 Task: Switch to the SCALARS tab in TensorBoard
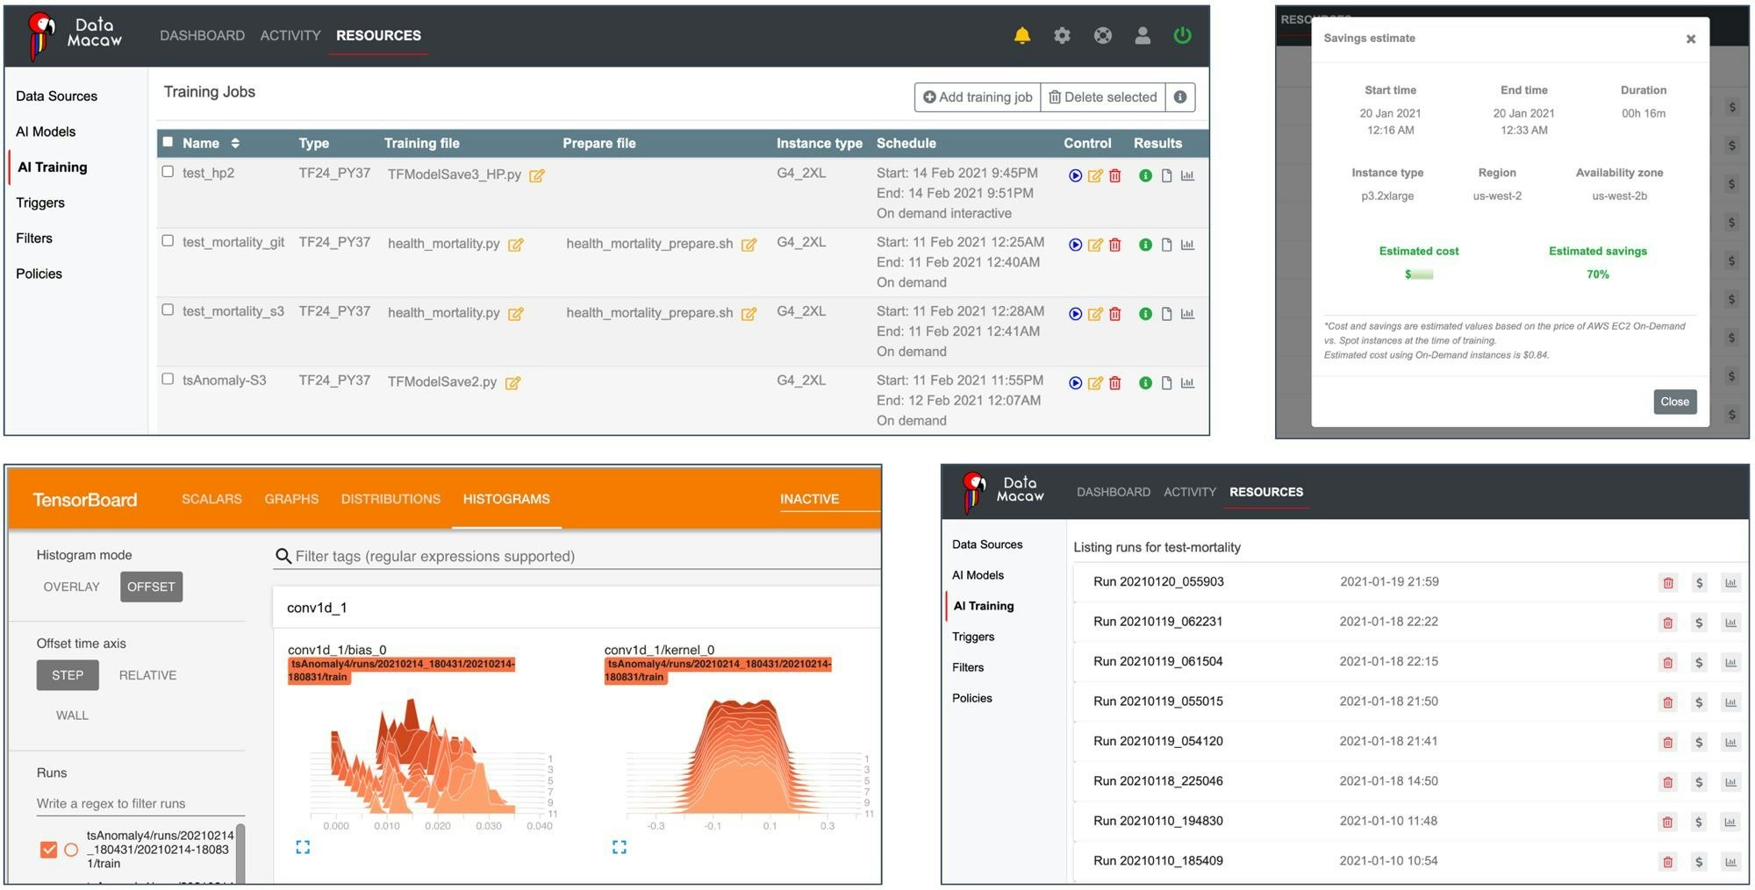click(x=211, y=499)
